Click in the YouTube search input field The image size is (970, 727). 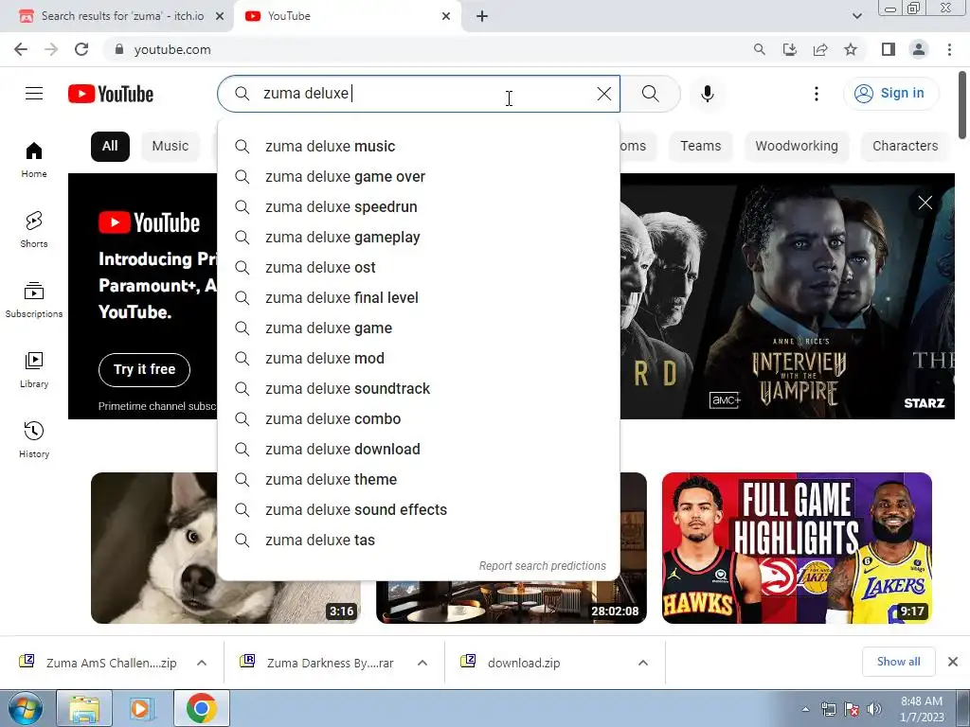click(x=421, y=94)
